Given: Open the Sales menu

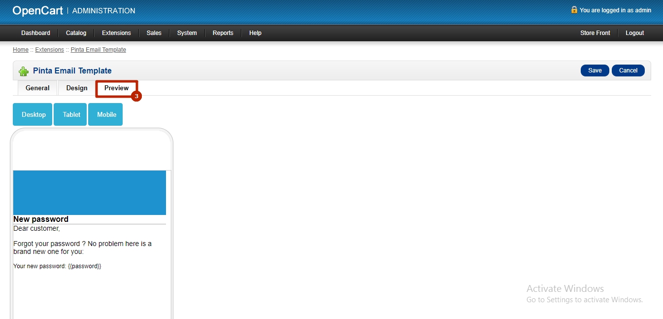Looking at the screenshot, I should point(154,33).
